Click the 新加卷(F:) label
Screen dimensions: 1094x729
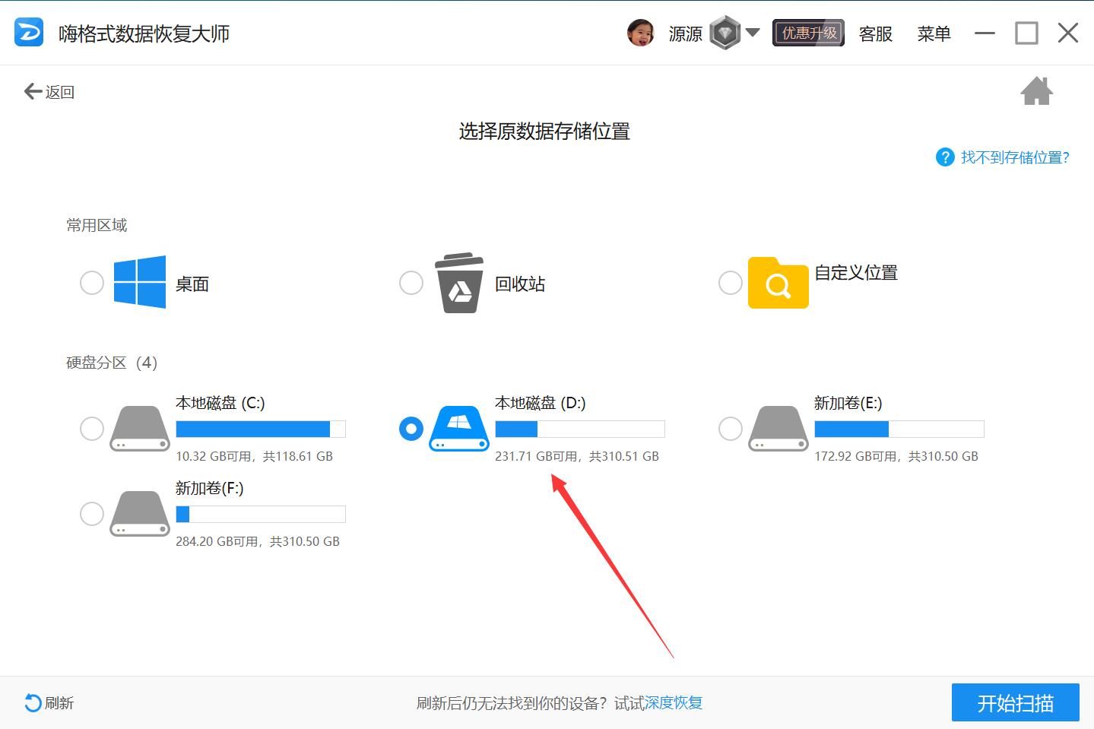coord(210,488)
